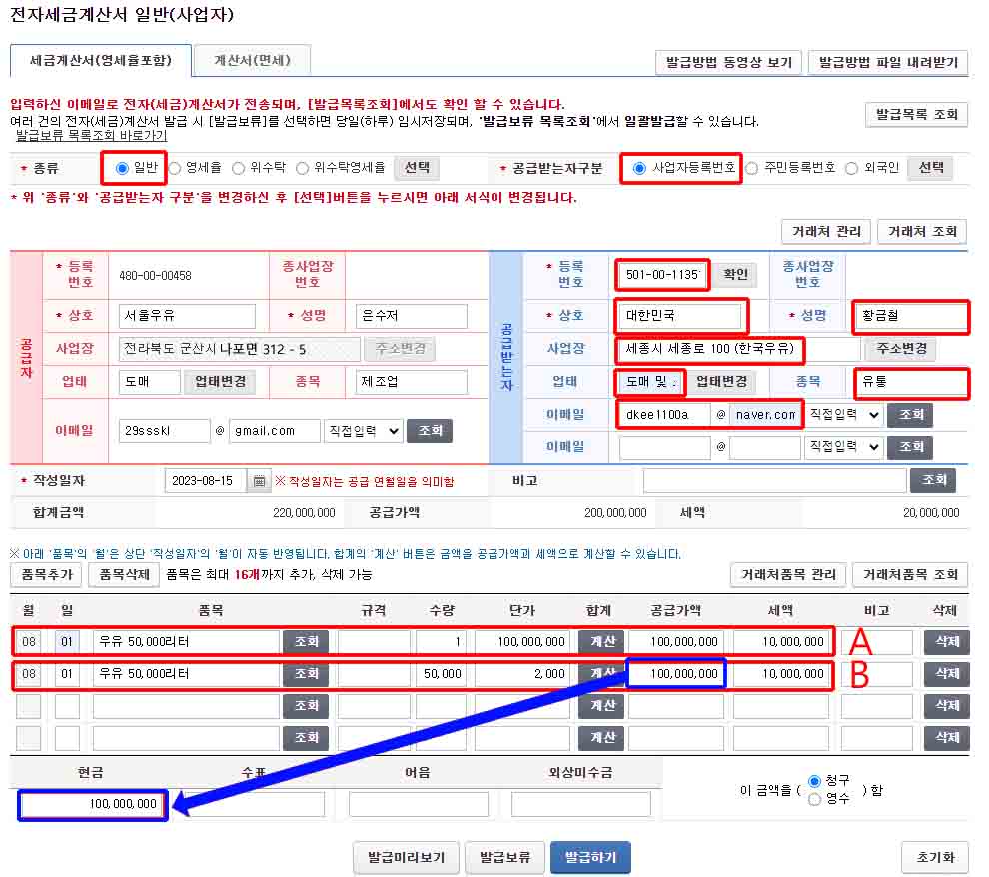Switch to 세금계산서(영세율포함) tab
The image size is (989, 877).
coord(101,61)
